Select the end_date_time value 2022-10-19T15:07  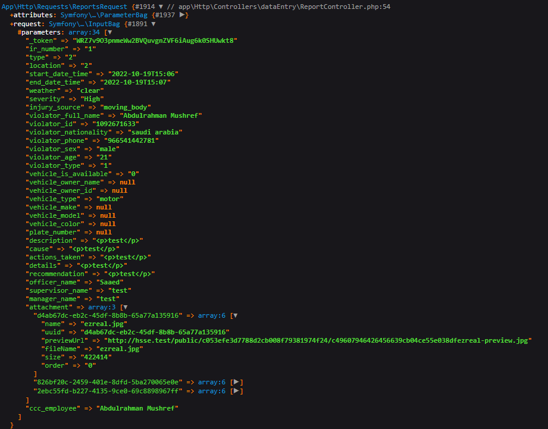[x=136, y=82]
